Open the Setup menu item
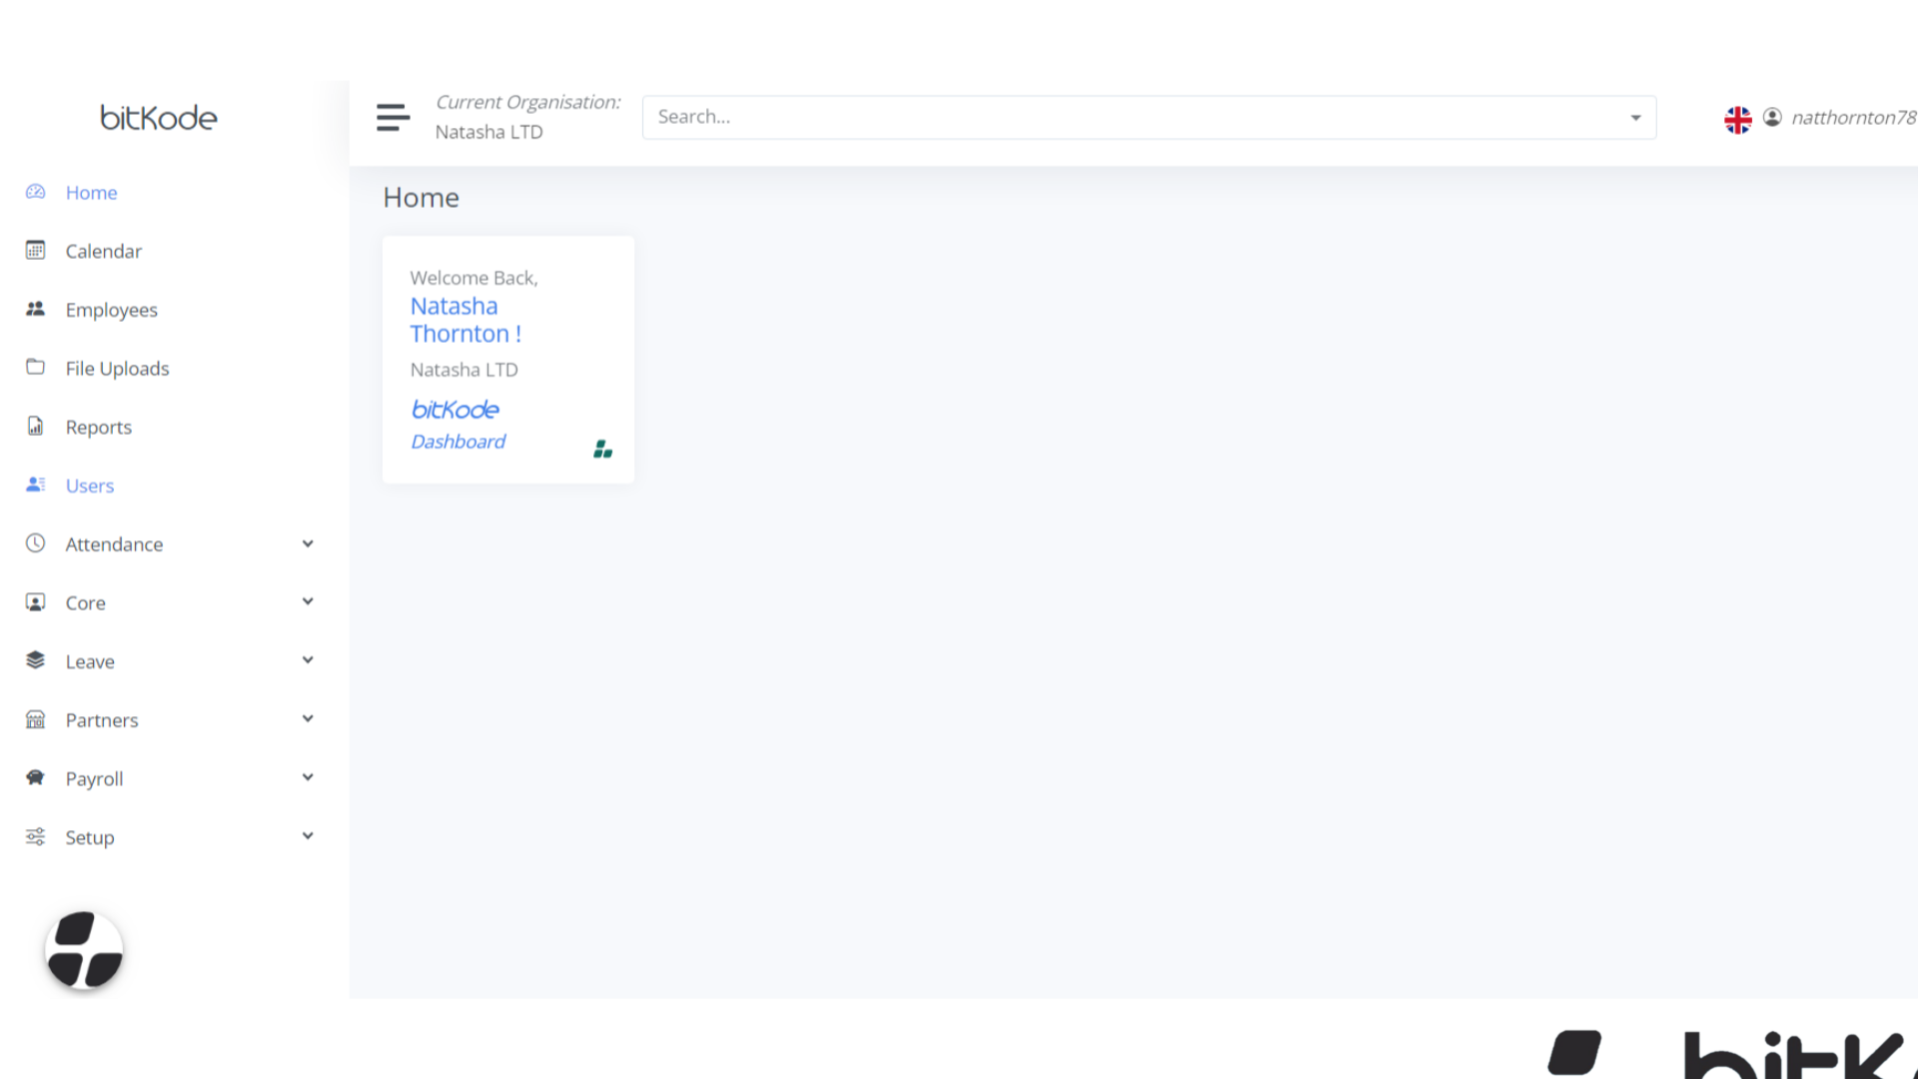Screen dimensions: 1918x1079 pos(89,836)
